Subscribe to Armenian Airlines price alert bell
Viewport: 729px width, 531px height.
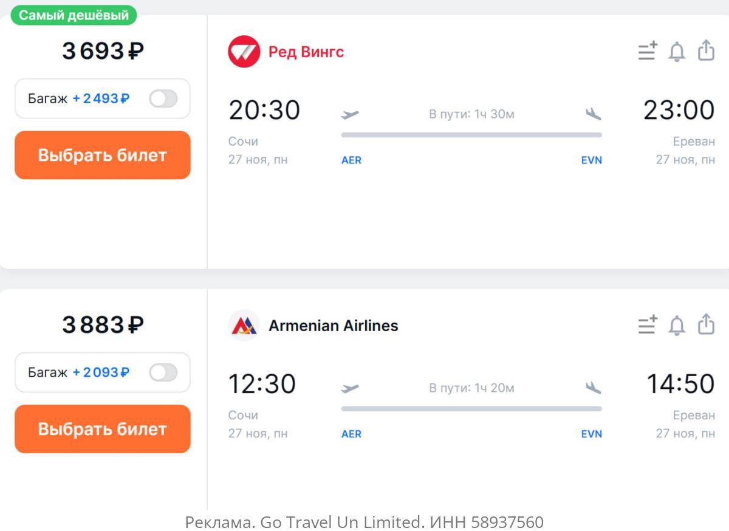tap(677, 326)
